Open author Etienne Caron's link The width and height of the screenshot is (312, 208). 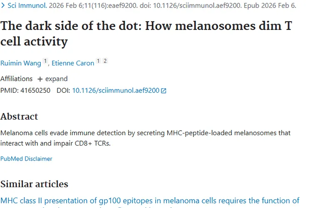[x=73, y=63]
